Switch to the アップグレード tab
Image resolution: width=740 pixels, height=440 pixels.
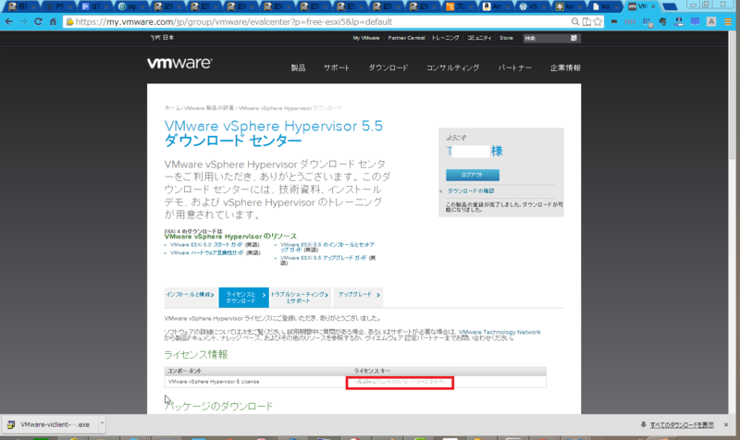358,297
